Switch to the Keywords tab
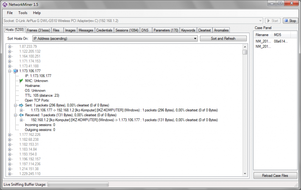 (188, 31)
